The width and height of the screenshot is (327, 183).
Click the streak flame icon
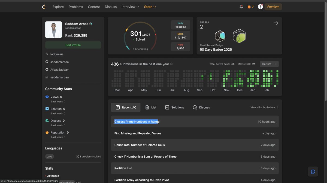click(x=249, y=7)
